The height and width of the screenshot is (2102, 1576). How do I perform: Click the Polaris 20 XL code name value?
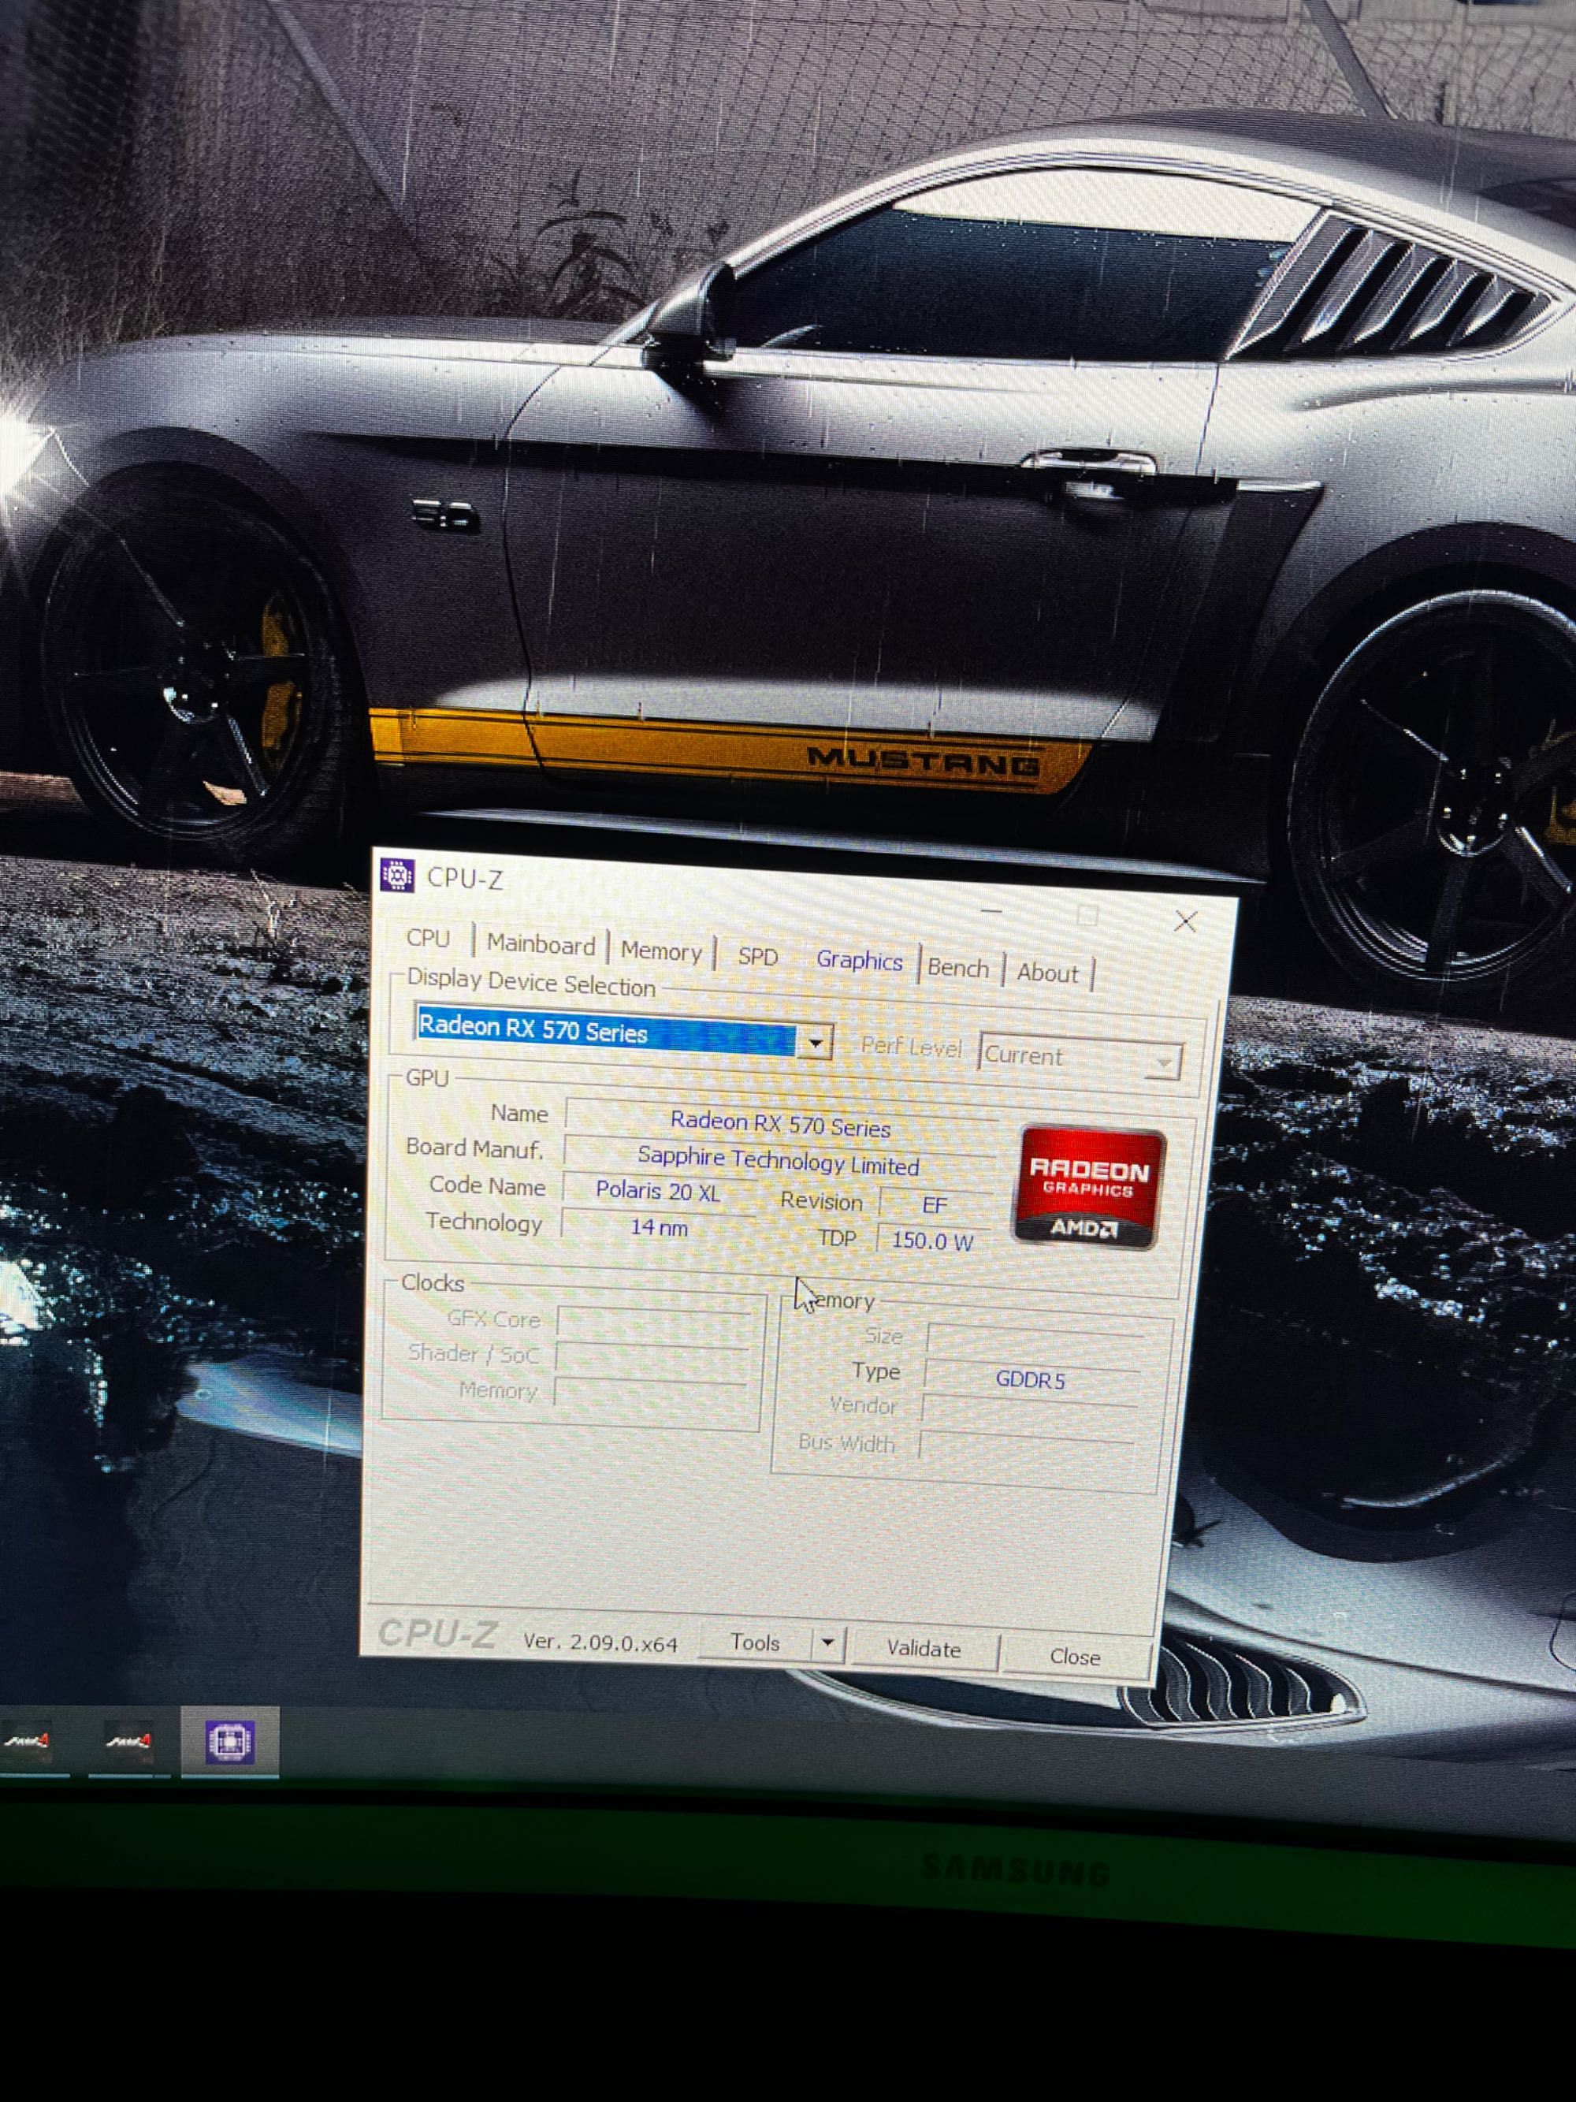click(x=657, y=1191)
